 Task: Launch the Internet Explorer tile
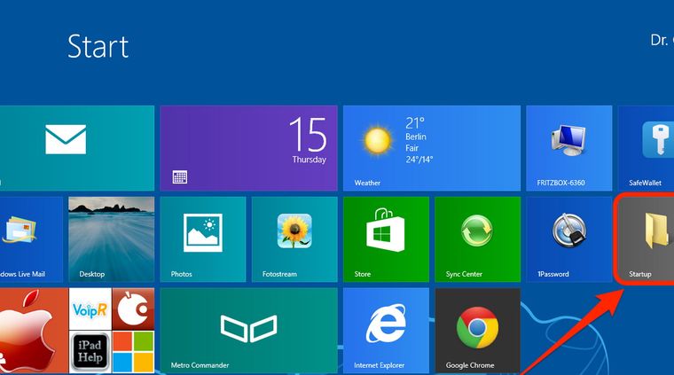pyautogui.click(x=386, y=331)
